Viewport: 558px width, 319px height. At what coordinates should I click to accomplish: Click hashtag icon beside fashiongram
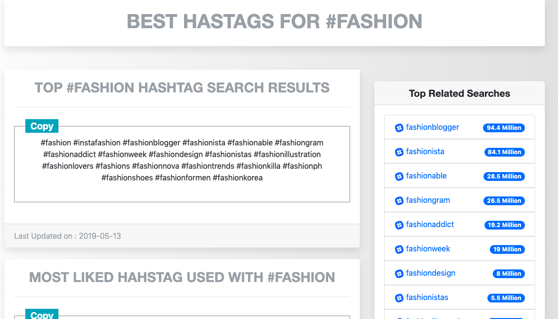tap(399, 201)
